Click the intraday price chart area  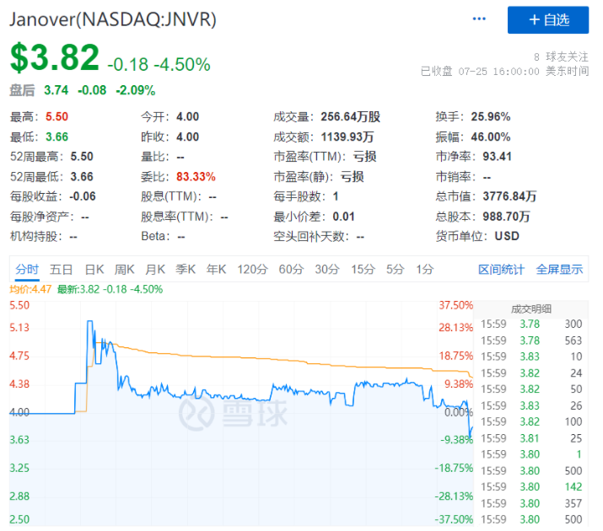click(241, 413)
